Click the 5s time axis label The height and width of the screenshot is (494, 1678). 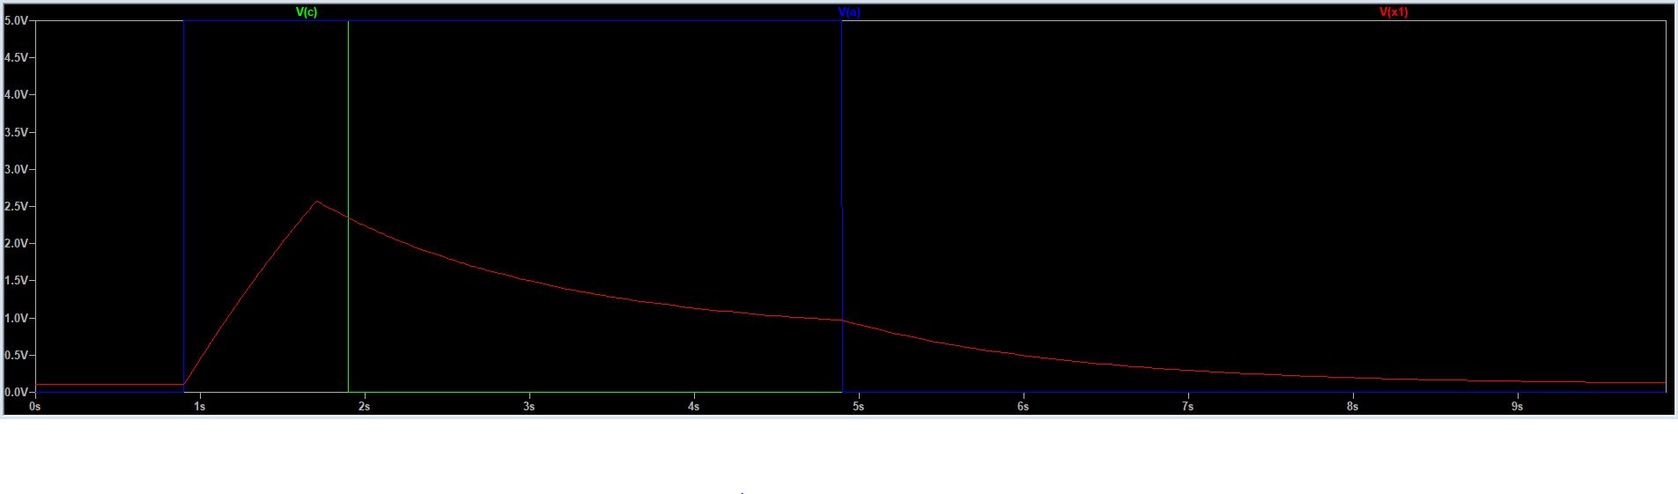[x=859, y=407]
